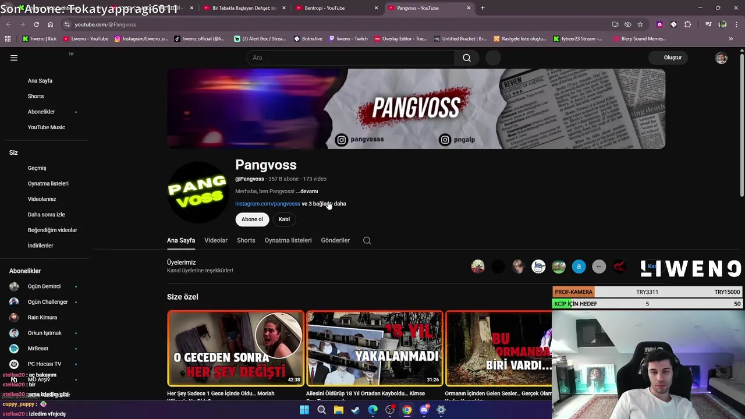
Task: Expand channel description with ...devamı
Action: coord(307,191)
